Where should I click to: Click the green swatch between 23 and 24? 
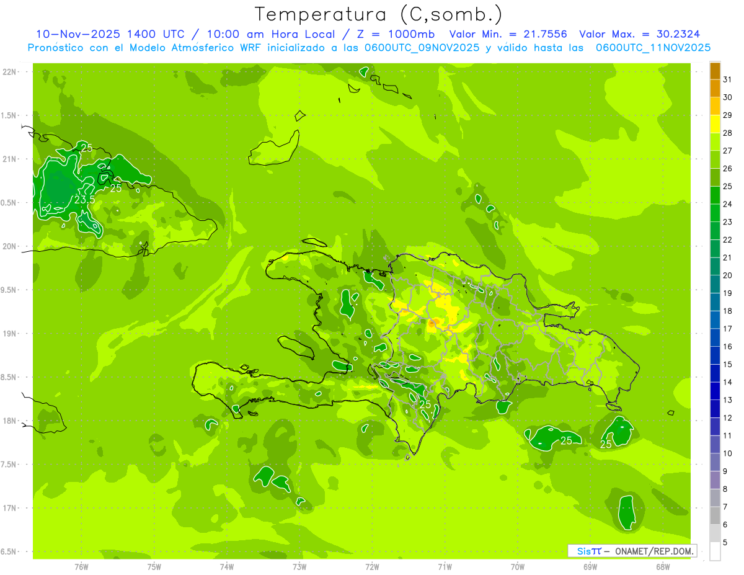tap(715, 213)
